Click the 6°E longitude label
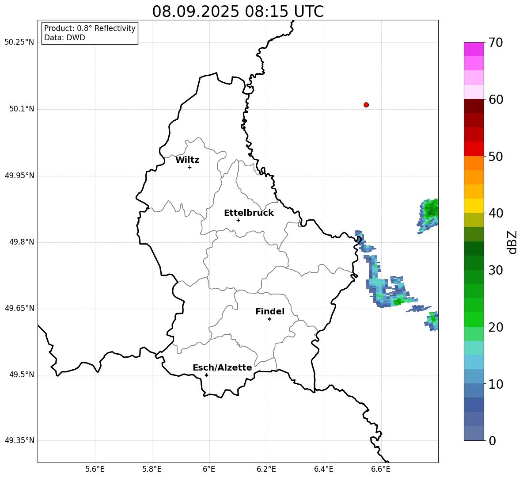523x478 pixels. 209,469
